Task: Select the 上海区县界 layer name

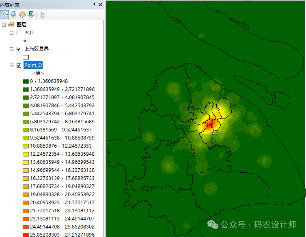Action: tap(37, 49)
